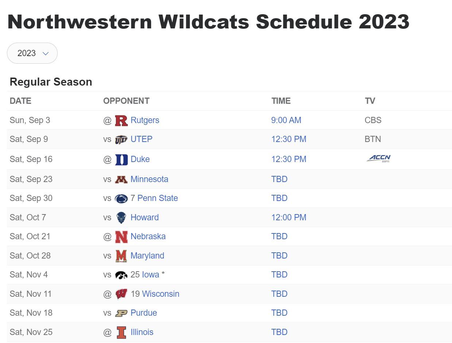Open the Purdue team link
The height and width of the screenshot is (343, 452).
click(144, 313)
